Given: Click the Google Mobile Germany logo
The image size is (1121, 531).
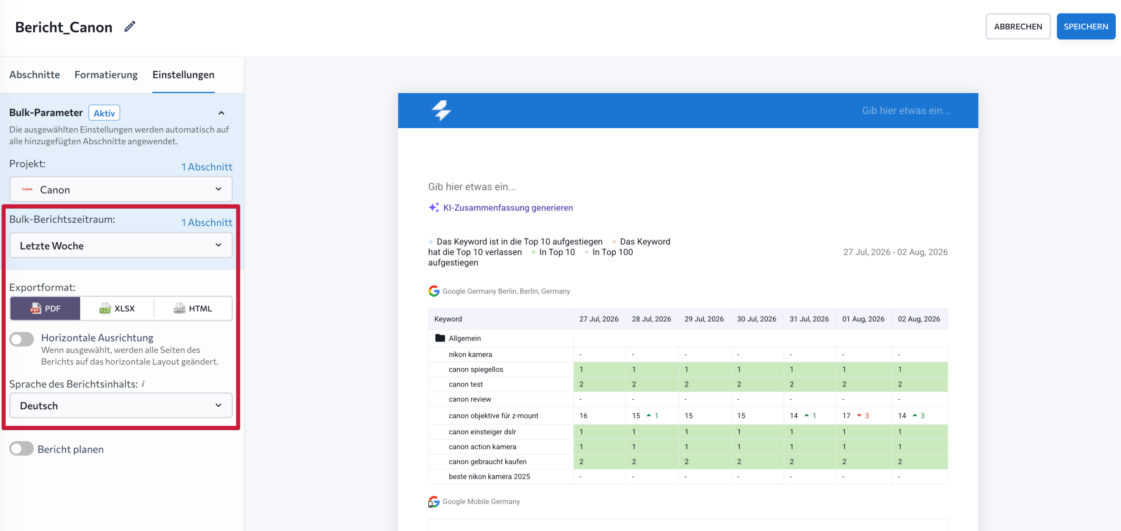Looking at the screenshot, I should point(434,502).
